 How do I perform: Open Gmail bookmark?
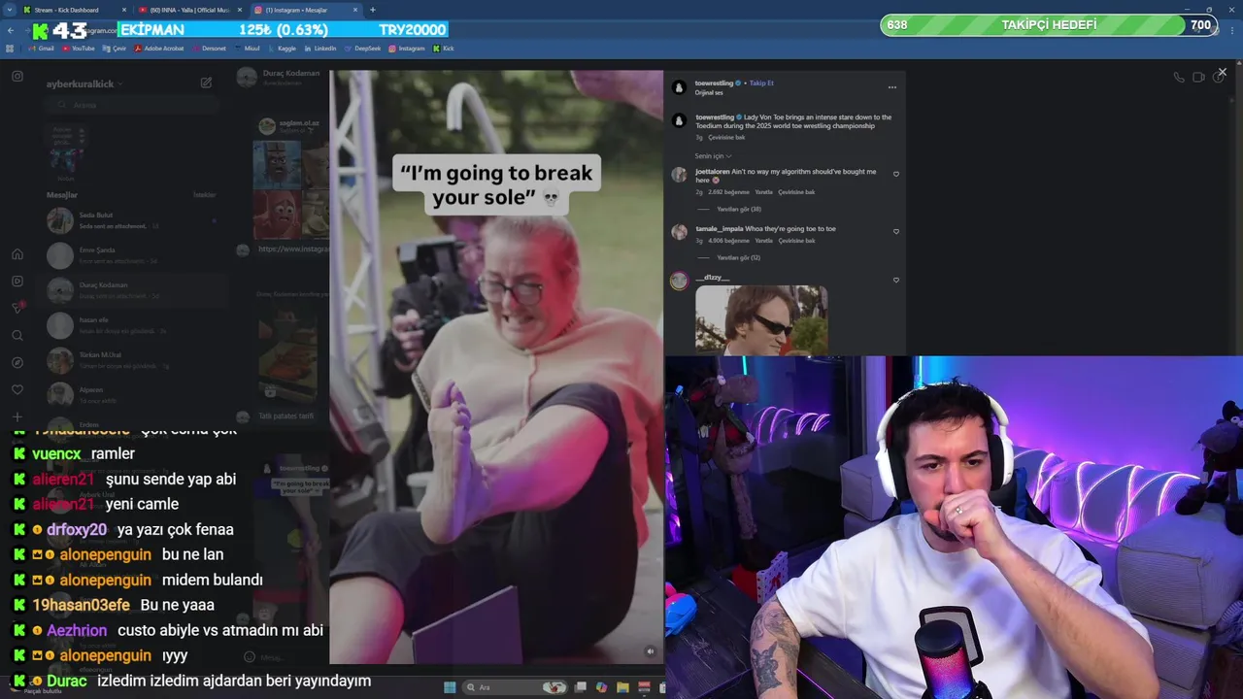tap(41, 48)
